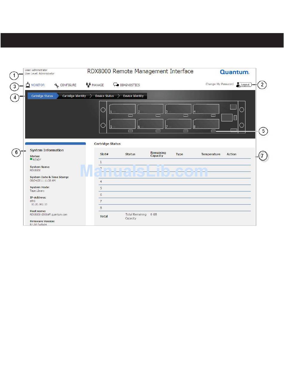Click the eject button under slot 8
This screenshot has height=374, width=284.
click(213, 131)
